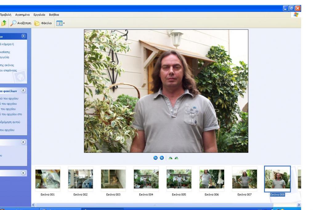336x210 pixels.
Task: Collapse the top picture tasks sidebar panel
Action: (x=24, y=36)
